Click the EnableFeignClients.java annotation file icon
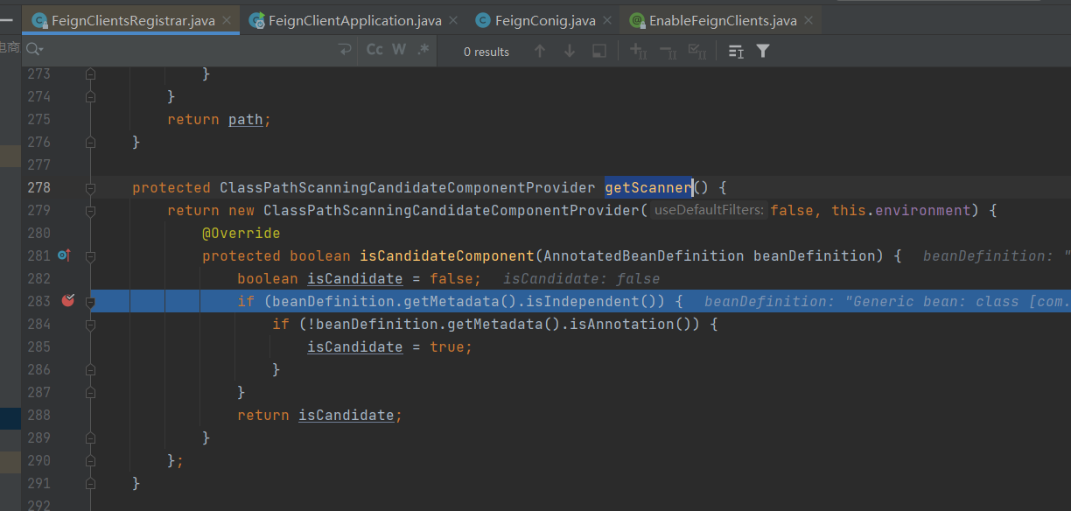The height and width of the screenshot is (511, 1071). click(x=637, y=20)
